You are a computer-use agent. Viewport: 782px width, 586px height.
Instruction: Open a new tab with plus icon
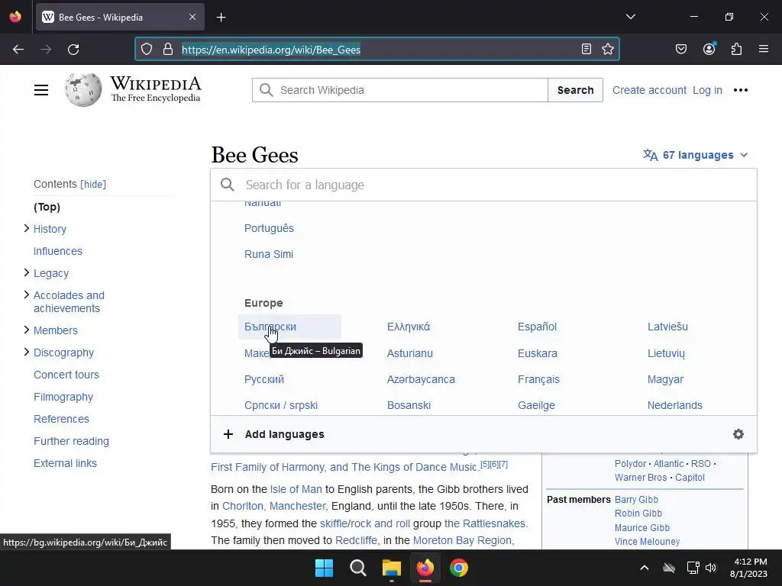tap(221, 18)
